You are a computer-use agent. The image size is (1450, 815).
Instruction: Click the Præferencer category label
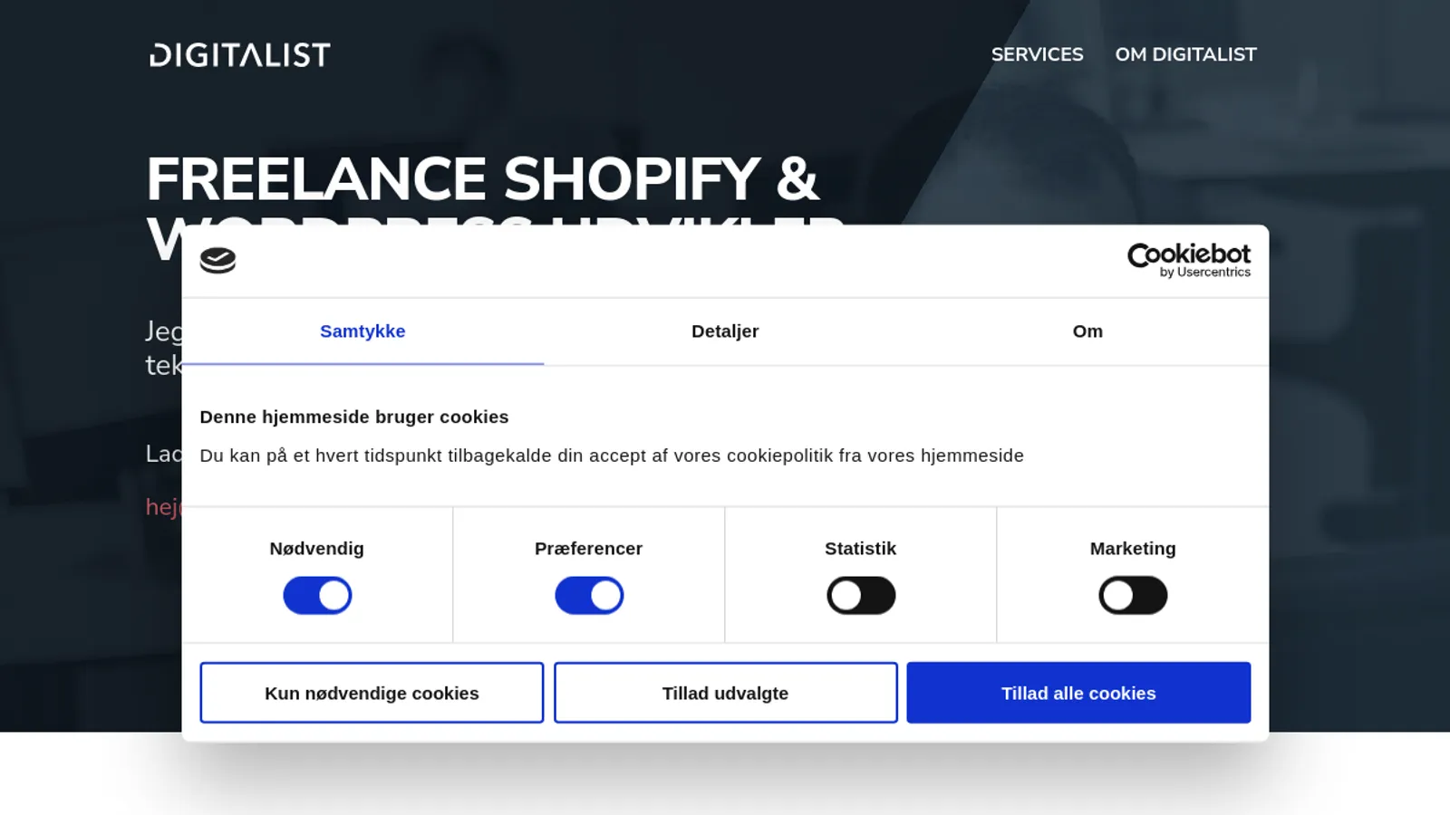click(589, 549)
